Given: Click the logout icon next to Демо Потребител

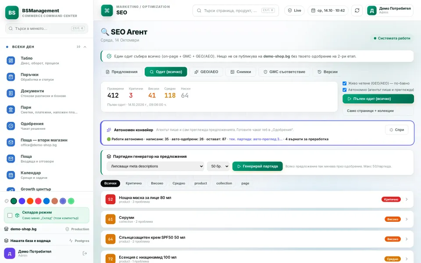Looking at the screenshot, I should (x=85, y=253).
